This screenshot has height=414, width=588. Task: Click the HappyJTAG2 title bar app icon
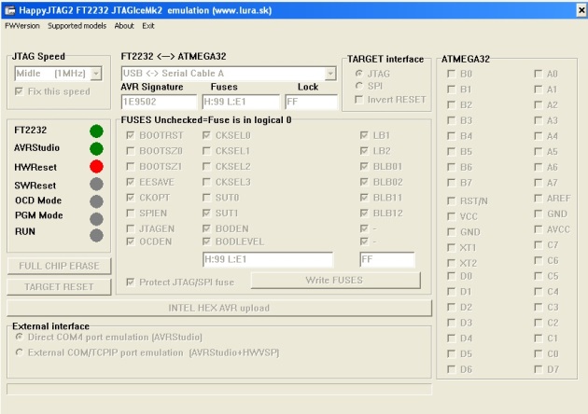click(9, 10)
